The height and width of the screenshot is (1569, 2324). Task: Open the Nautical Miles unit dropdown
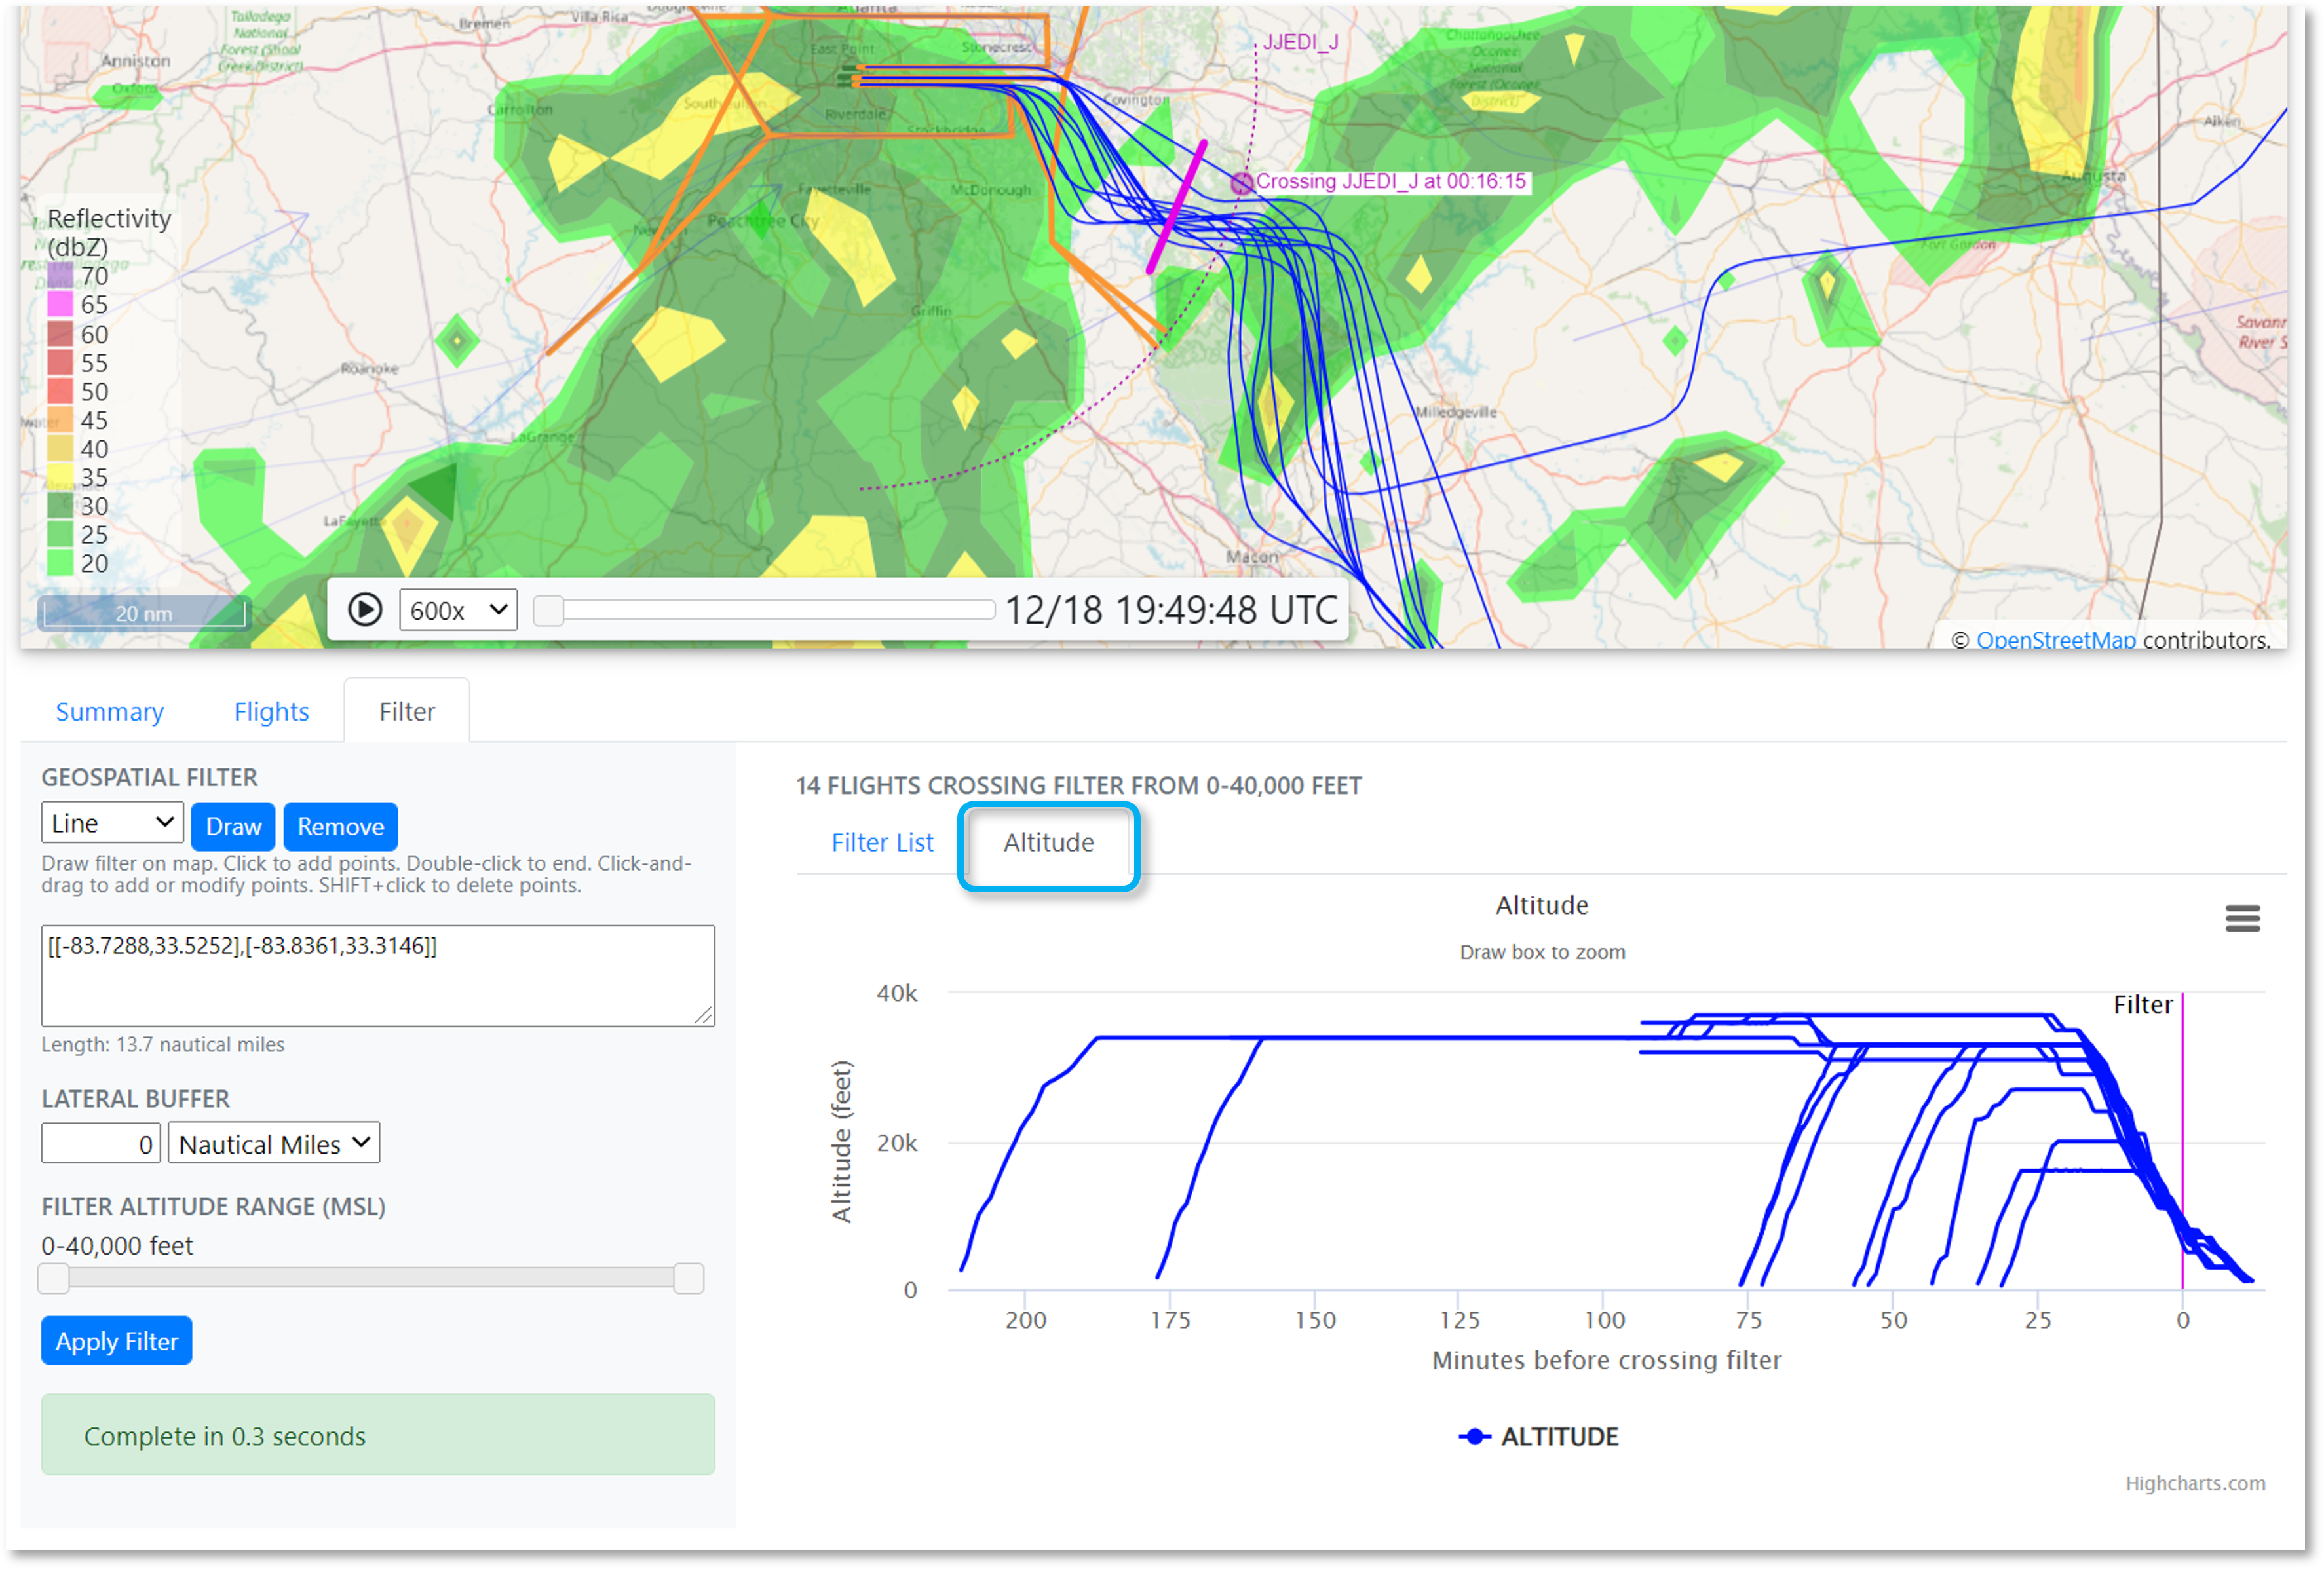[x=274, y=1144]
